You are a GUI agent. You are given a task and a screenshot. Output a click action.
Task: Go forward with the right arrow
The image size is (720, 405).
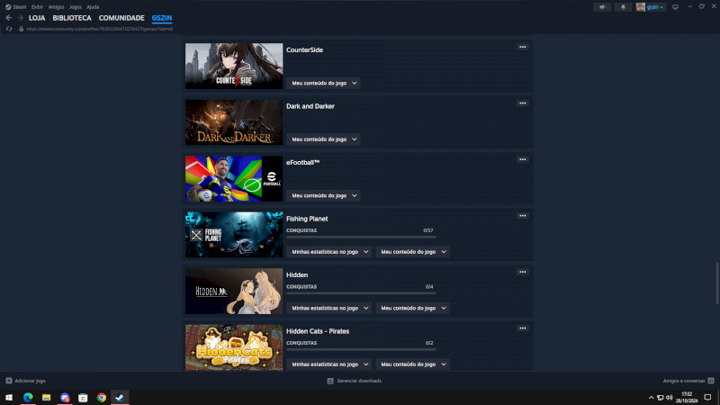pos(20,18)
